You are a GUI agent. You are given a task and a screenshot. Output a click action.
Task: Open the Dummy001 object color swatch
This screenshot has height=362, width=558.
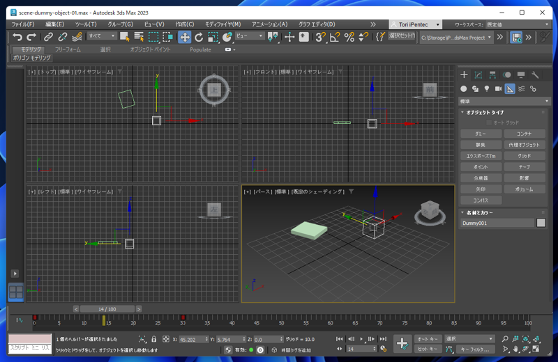pyautogui.click(x=541, y=223)
